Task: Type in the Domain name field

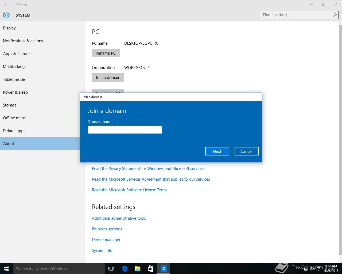Action: point(125,130)
